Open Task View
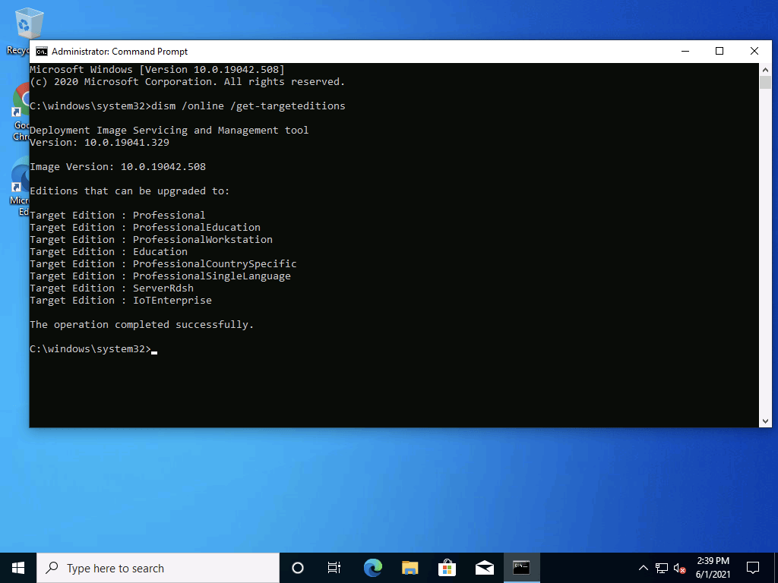 tap(334, 567)
